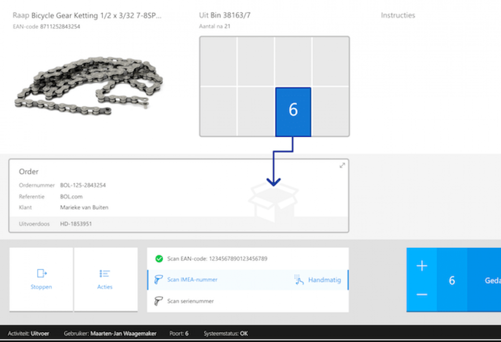Click Gebruiker Maarten-Jan Waagemaker in the status bar
The width and height of the screenshot is (501, 342).
coord(111,334)
